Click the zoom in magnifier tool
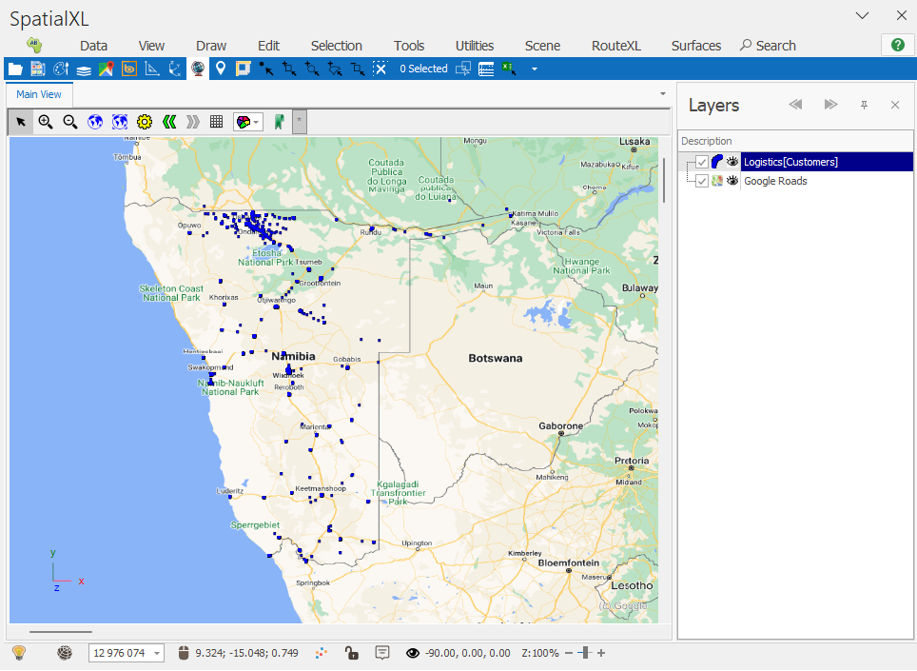 click(46, 122)
